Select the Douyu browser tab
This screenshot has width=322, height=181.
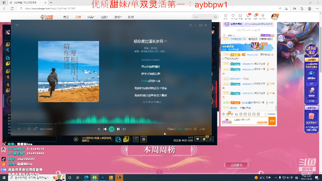pyautogui.click(x=28, y=3)
